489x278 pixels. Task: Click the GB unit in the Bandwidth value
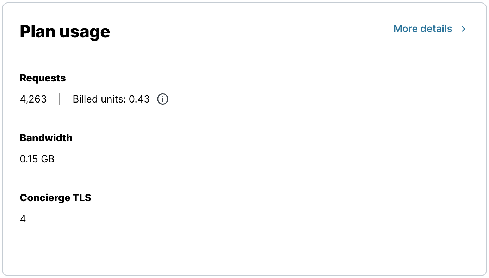[x=48, y=159]
